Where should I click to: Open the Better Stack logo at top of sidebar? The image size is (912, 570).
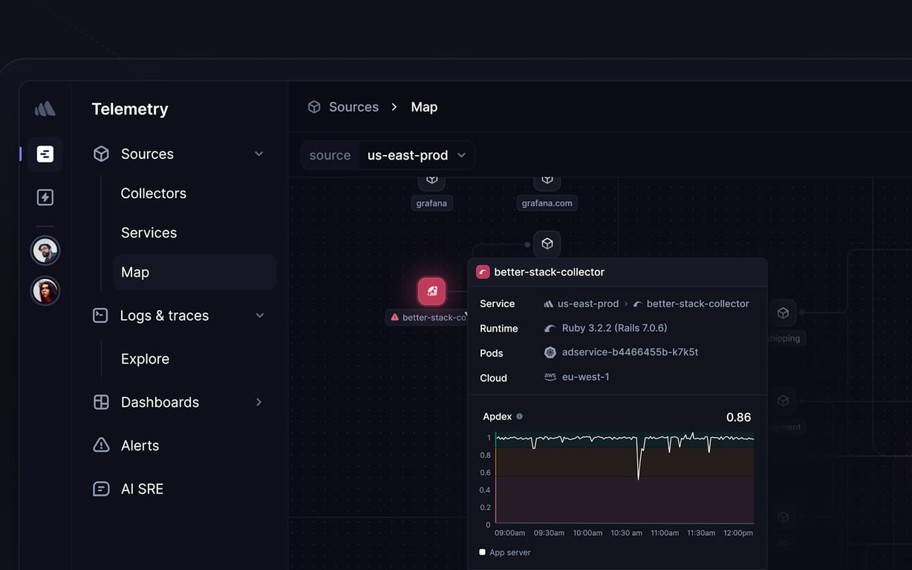coord(45,109)
